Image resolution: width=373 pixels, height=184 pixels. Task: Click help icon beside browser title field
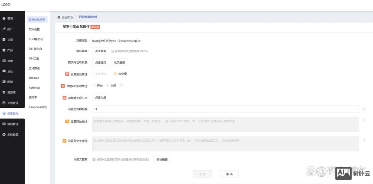364,109
